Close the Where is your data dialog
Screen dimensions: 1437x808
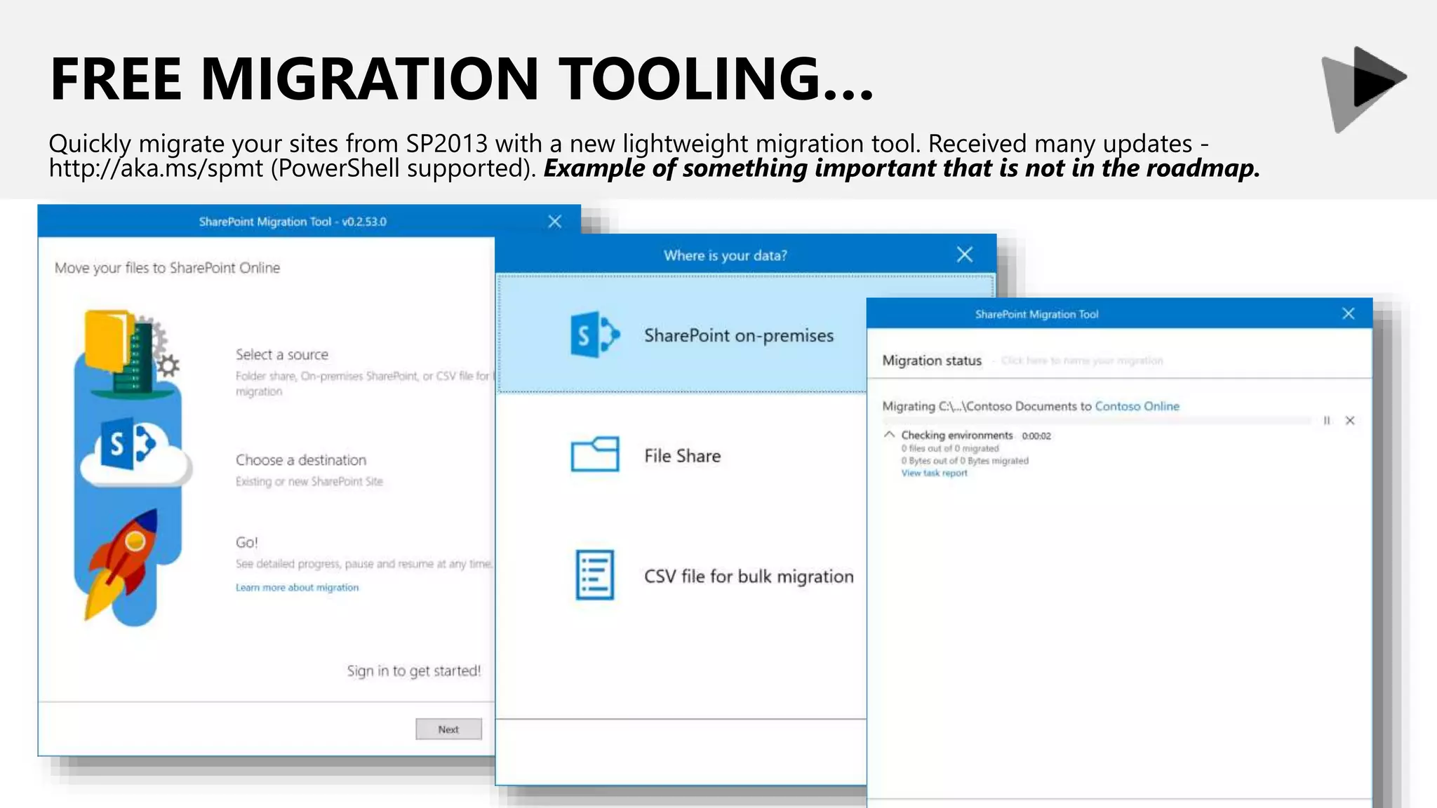point(965,255)
